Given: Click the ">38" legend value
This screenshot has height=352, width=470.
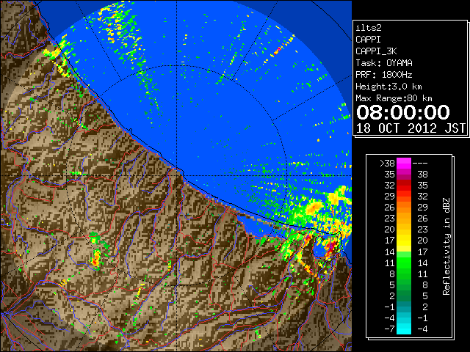Looking at the screenshot, I should tap(387, 164).
